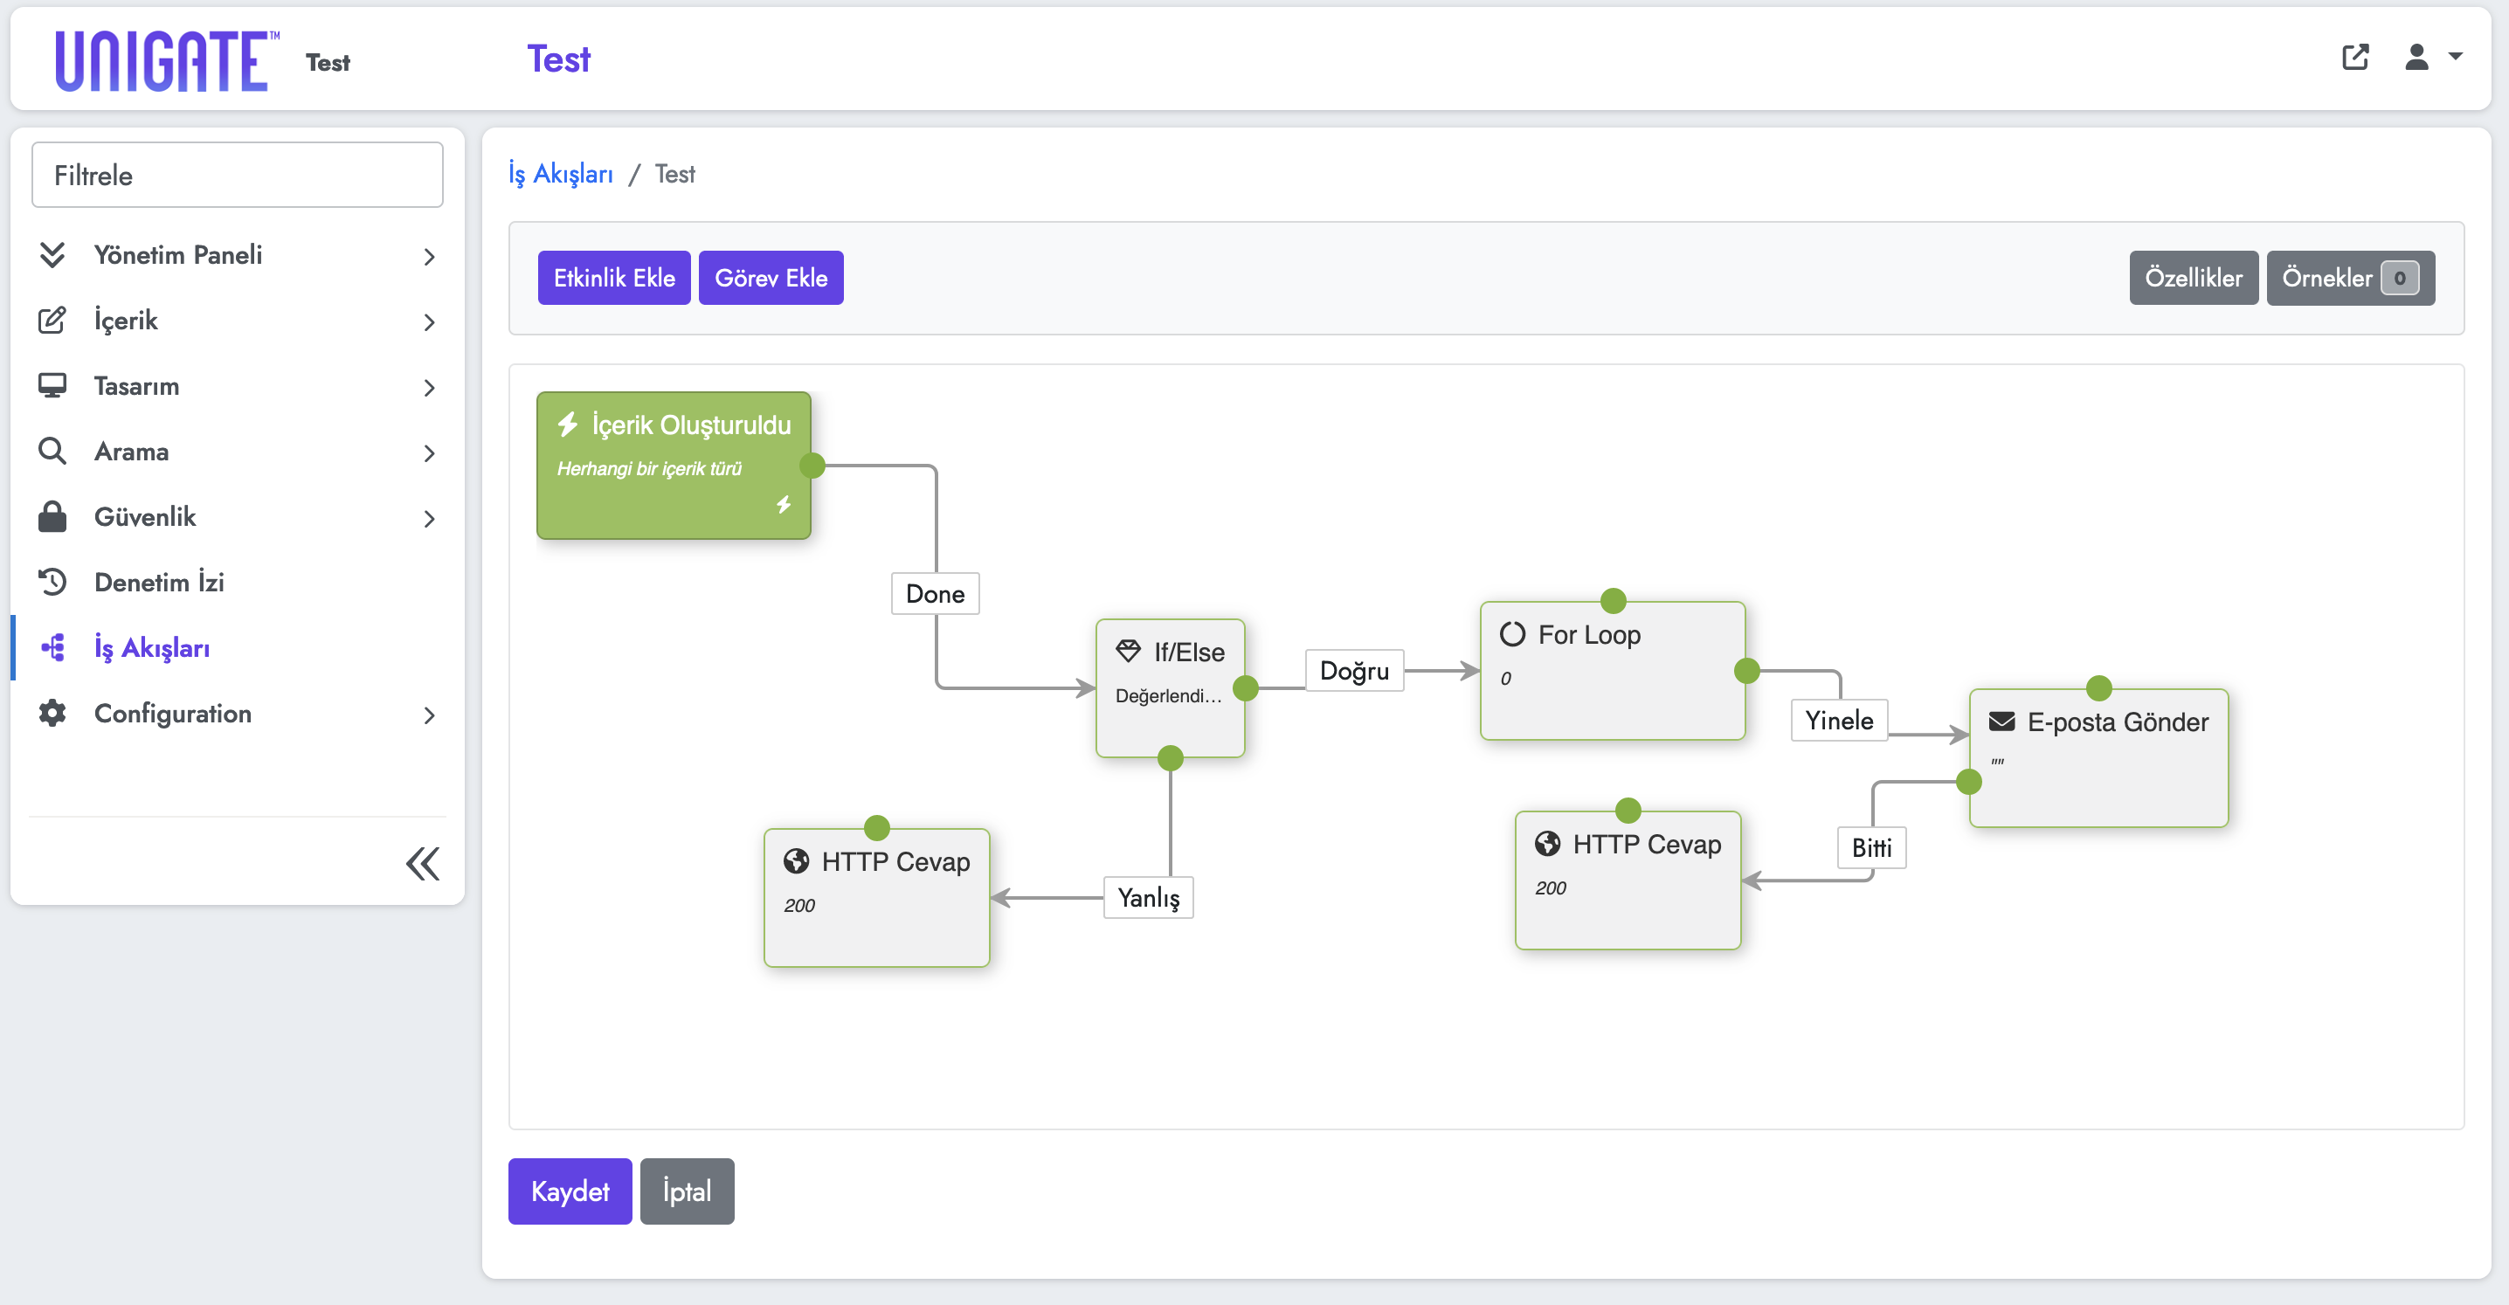2509x1305 pixels.
Task: Expand the Güvenlik menu chevron
Action: pos(430,518)
